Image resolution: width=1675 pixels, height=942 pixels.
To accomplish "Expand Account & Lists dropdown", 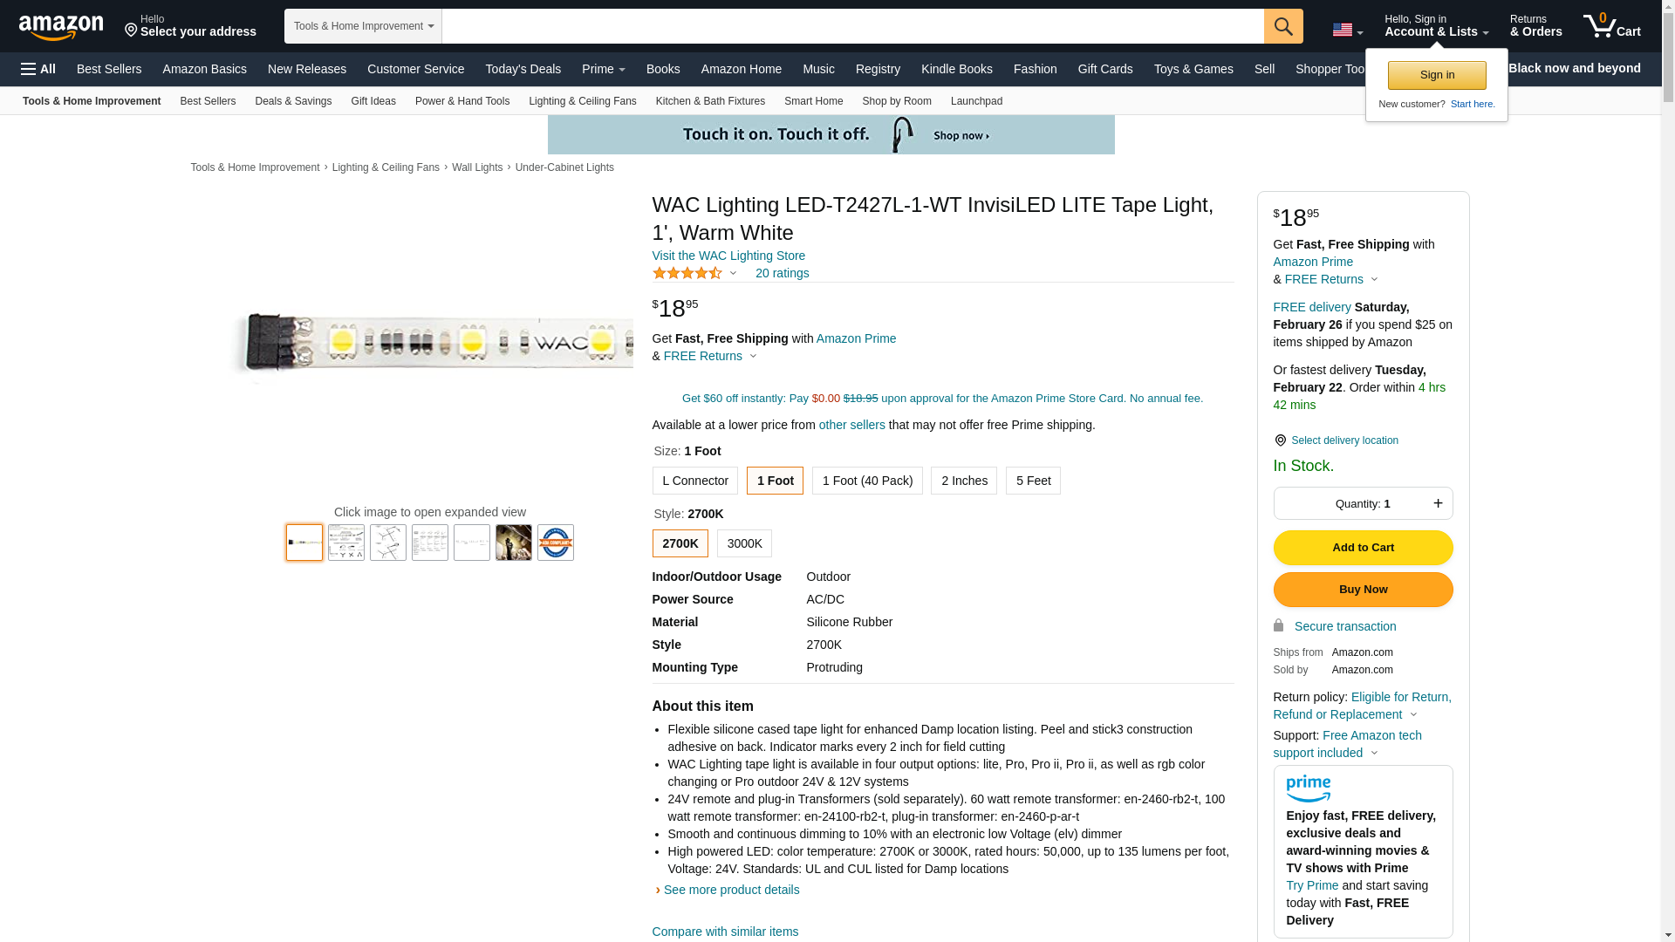I will tap(1436, 26).
